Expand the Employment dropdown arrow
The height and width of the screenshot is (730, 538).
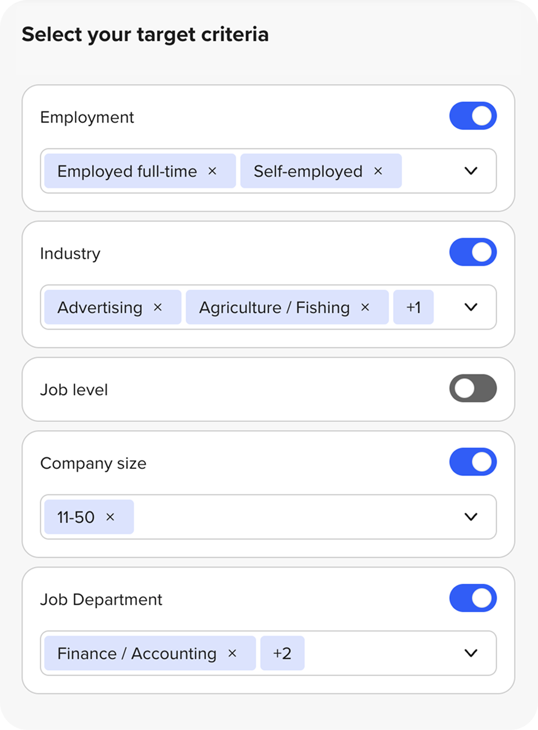click(471, 171)
